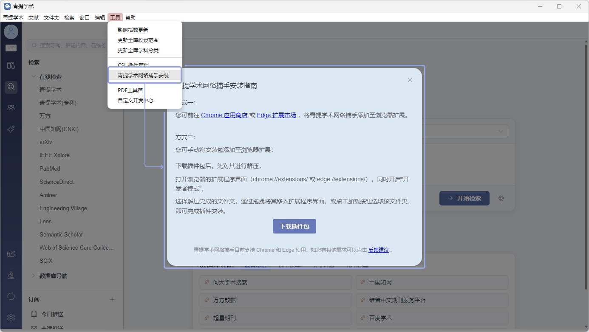
Task: Follow the Edge 扩展市场 link
Action: pyautogui.click(x=276, y=115)
